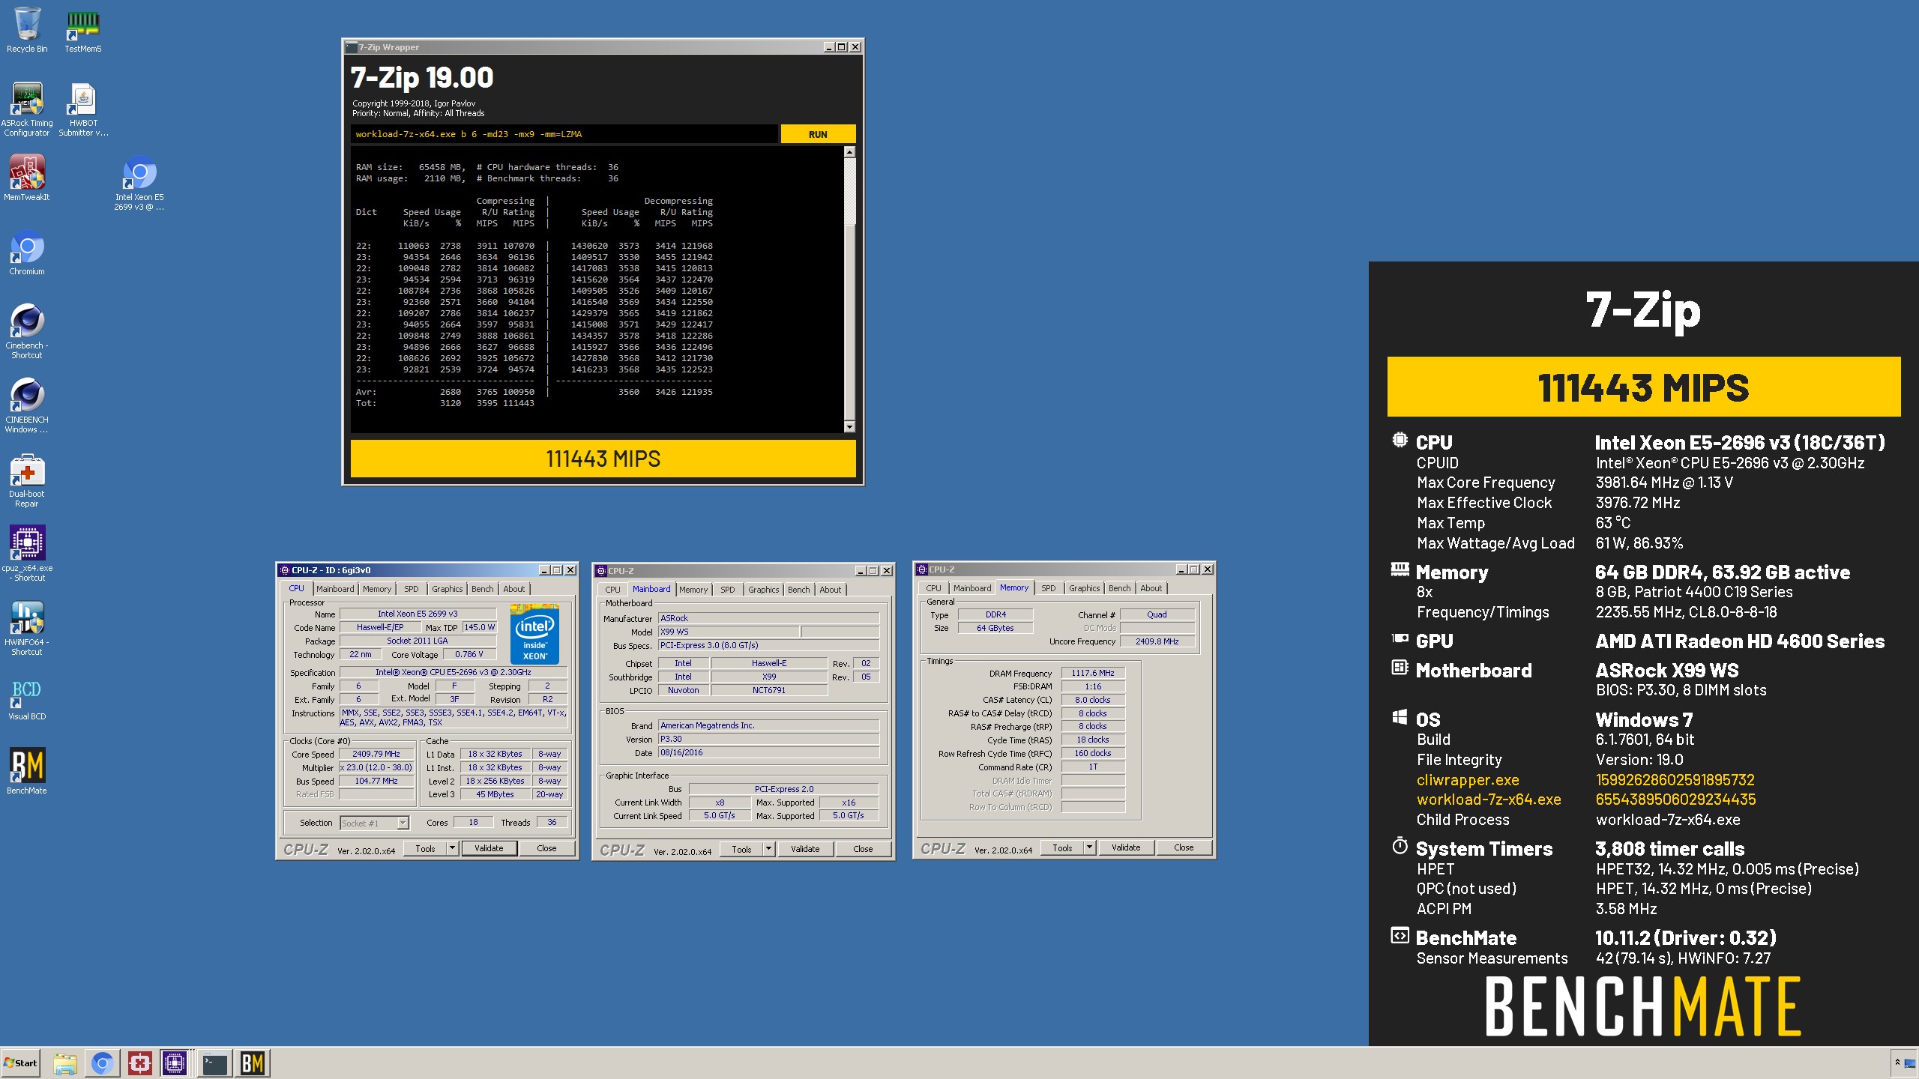Switch to the red chip taskbar app
1919x1079 pixels.
(140, 1063)
